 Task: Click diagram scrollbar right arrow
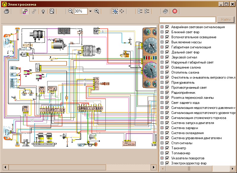pyautogui.click(x=154, y=167)
